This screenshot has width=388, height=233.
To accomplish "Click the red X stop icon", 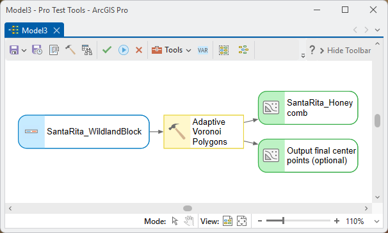I will [x=139, y=50].
